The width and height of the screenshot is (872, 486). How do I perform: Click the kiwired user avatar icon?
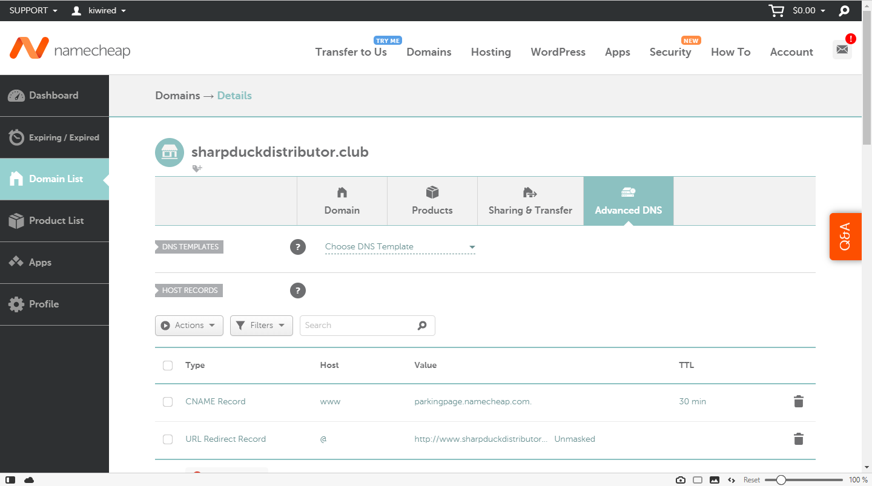coord(76,11)
